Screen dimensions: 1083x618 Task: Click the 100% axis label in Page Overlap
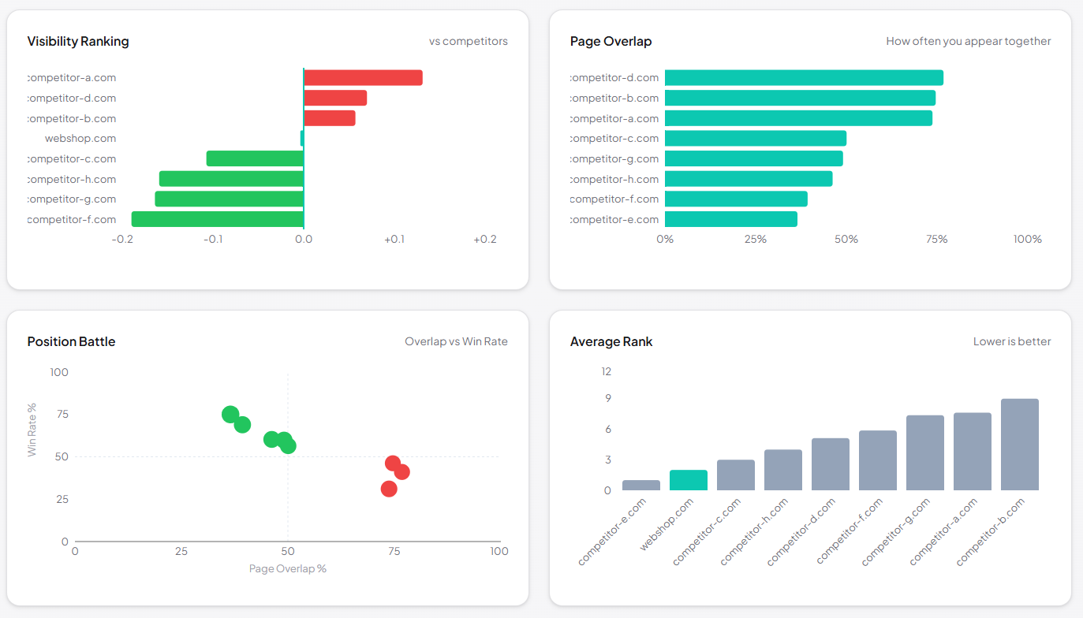(x=1027, y=238)
